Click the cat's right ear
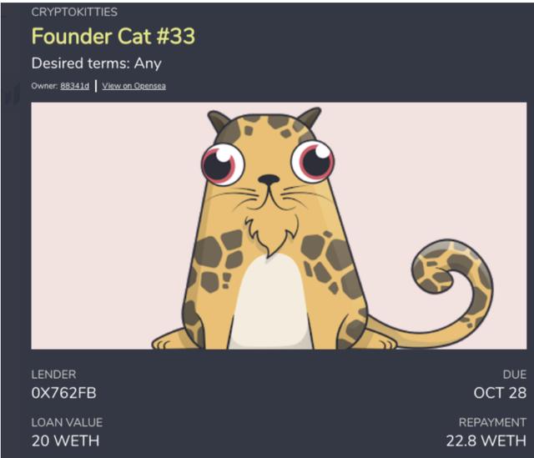 click(x=310, y=118)
